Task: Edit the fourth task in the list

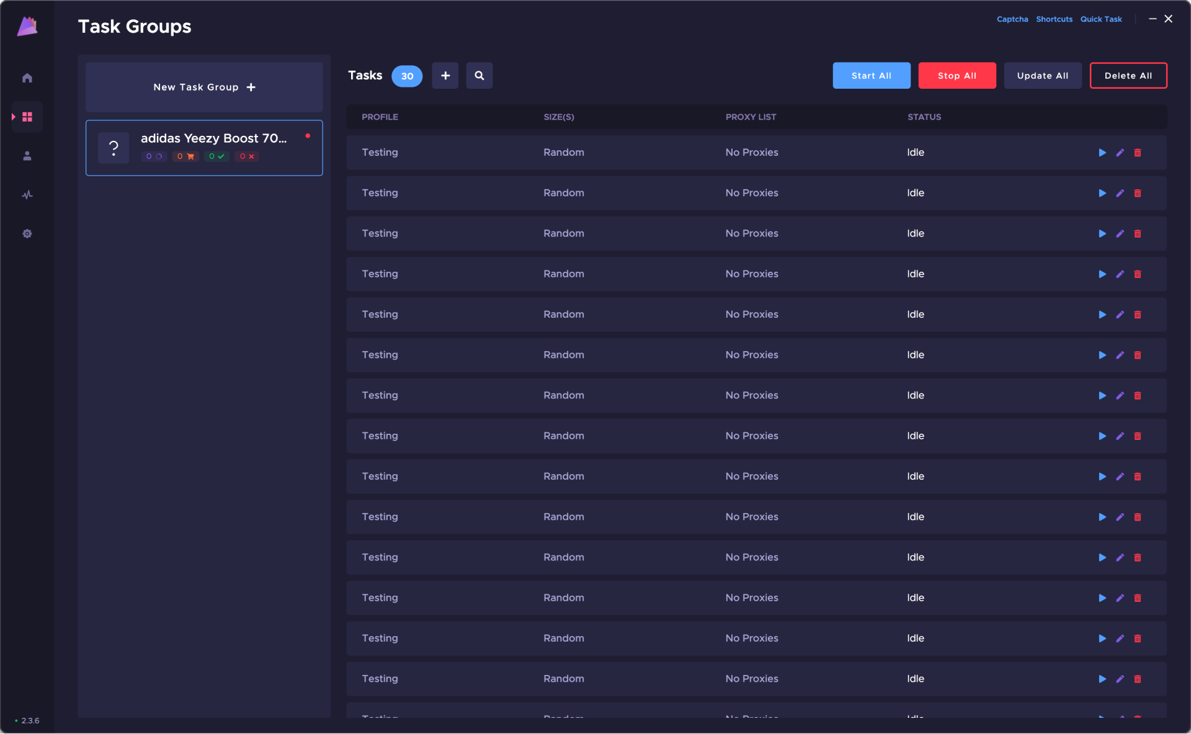Action: click(x=1120, y=274)
